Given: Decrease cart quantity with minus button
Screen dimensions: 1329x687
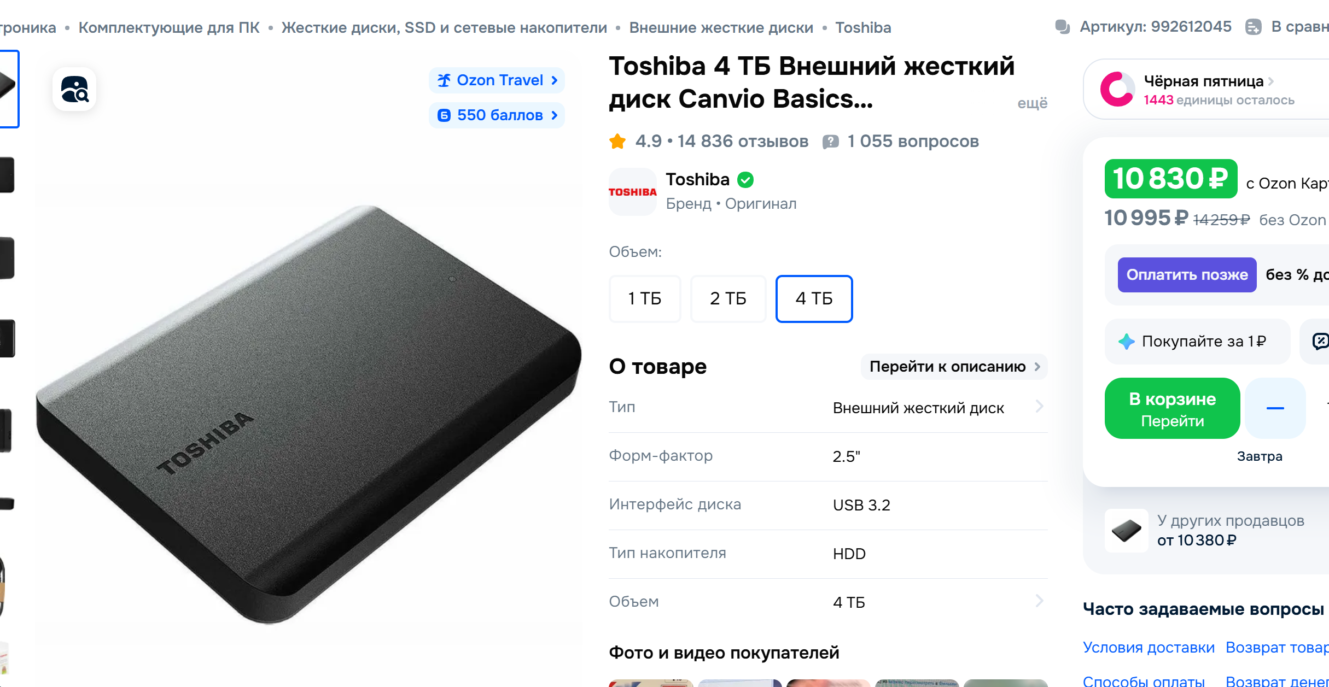Looking at the screenshot, I should pos(1275,408).
